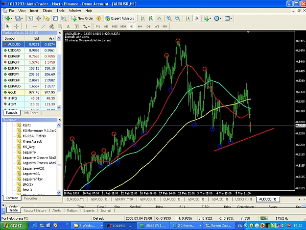This screenshot has height=230, width=306.
Task: Toggle chart shift icon
Action: [196, 18]
